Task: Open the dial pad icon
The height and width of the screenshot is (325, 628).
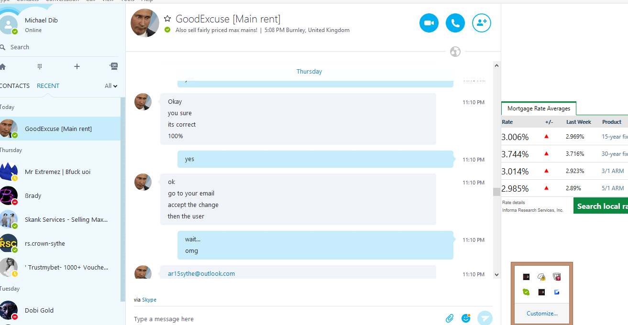Action: coord(40,66)
